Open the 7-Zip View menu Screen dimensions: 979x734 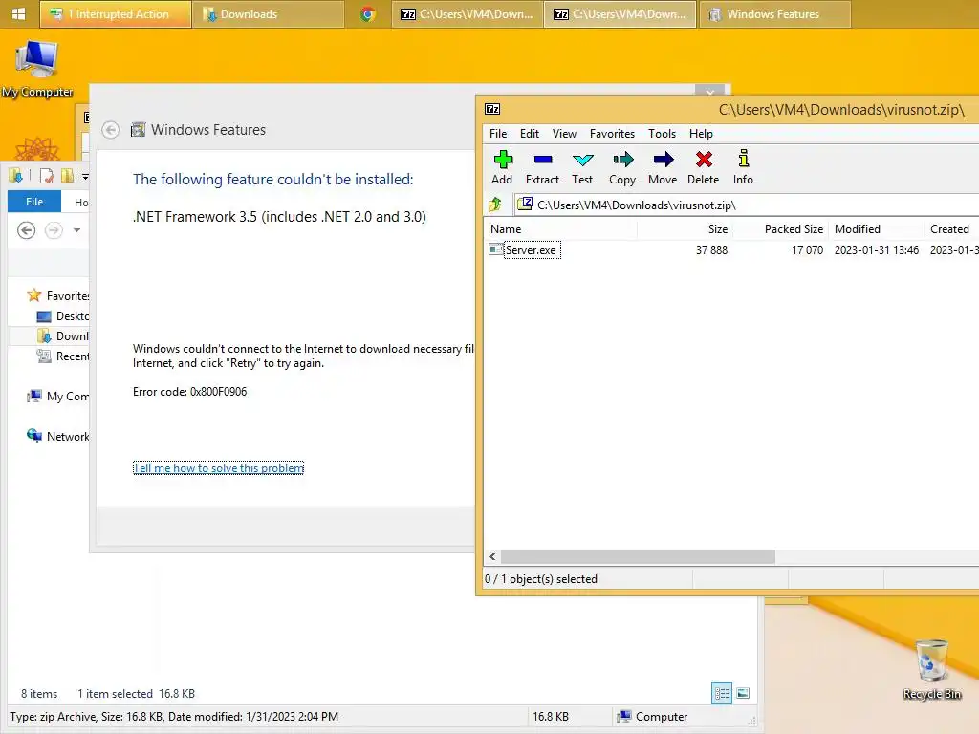tap(564, 134)
